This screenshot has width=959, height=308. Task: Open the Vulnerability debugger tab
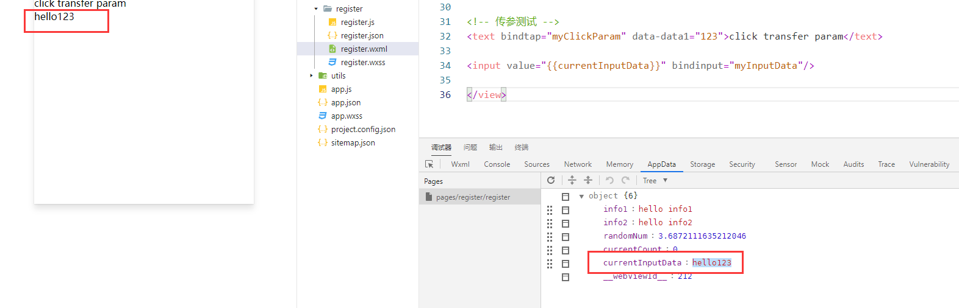pyautogui.click(x=929, y=164)
